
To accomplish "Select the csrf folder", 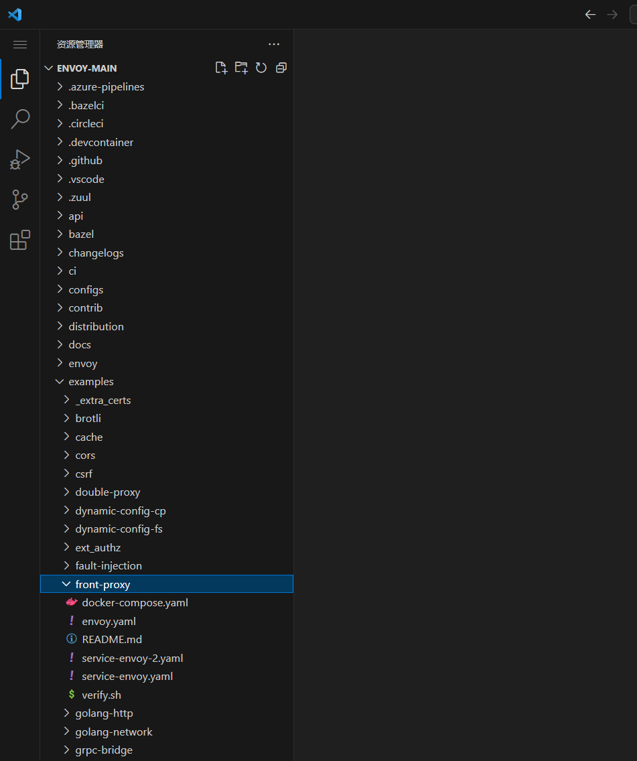I will (x=167, y=474).
